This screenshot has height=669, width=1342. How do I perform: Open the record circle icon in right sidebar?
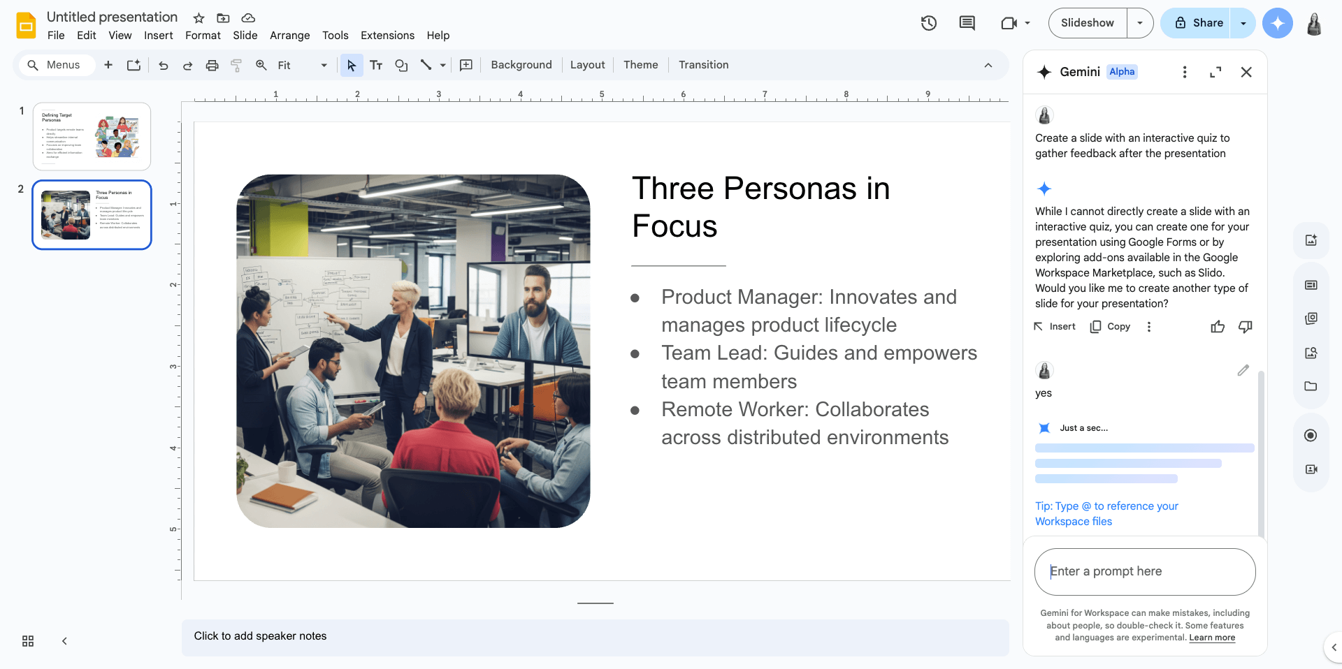(1311, 436)
